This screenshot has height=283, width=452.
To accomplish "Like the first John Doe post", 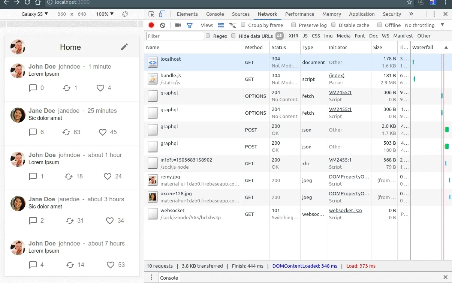I will (100, 88).
